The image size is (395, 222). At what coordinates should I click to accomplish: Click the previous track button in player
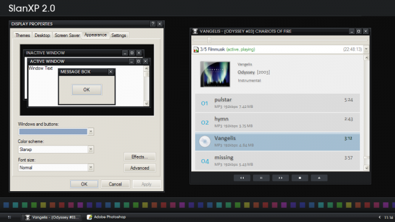[x=242, y=178]
